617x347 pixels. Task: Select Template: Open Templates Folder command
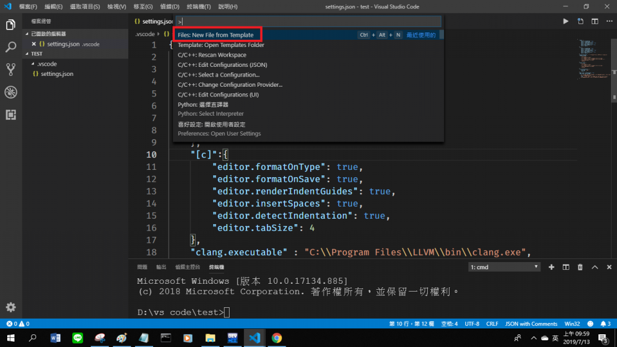[308, 45]
